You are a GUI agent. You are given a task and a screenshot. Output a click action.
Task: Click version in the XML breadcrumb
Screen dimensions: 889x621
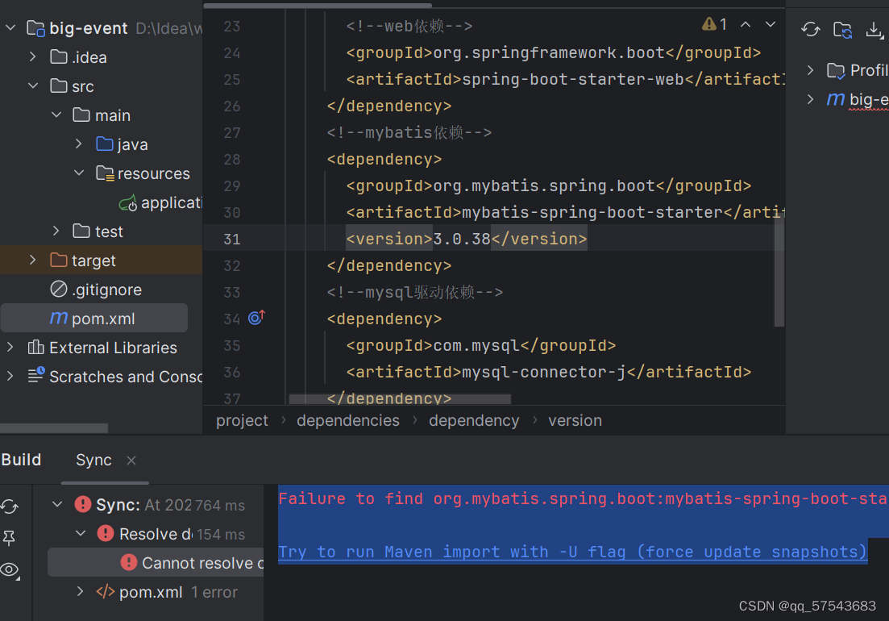575,420
